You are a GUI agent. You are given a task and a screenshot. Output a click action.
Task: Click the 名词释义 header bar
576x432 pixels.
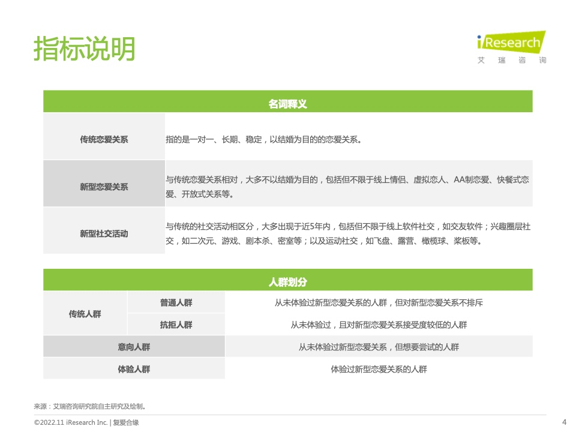tap(287, 101)
